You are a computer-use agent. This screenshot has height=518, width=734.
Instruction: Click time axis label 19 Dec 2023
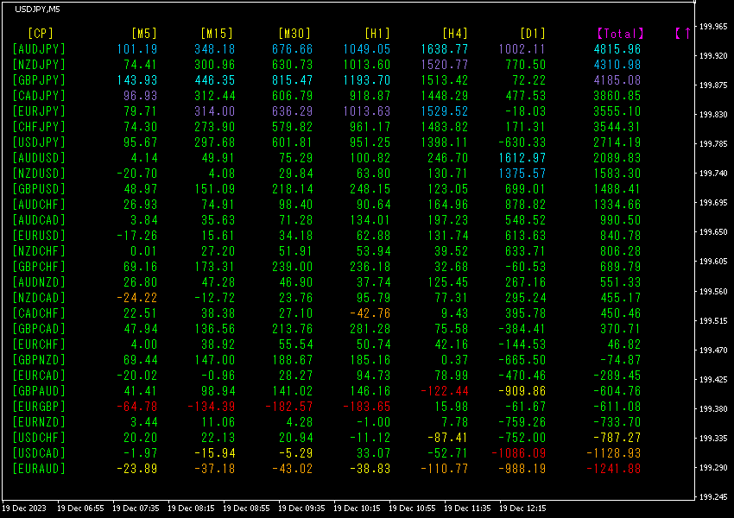click(24, 509)
